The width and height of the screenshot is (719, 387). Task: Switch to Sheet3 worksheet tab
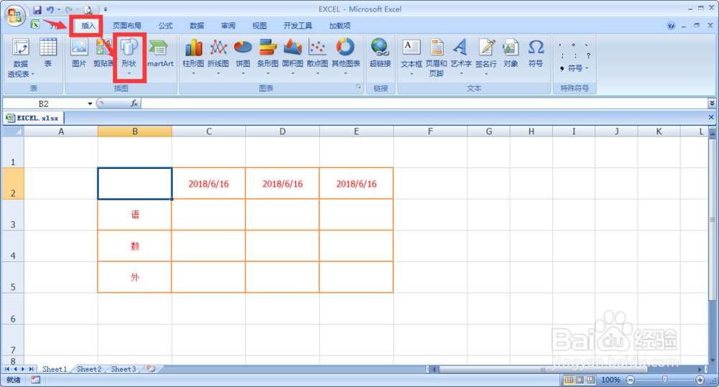pos(124,369)
